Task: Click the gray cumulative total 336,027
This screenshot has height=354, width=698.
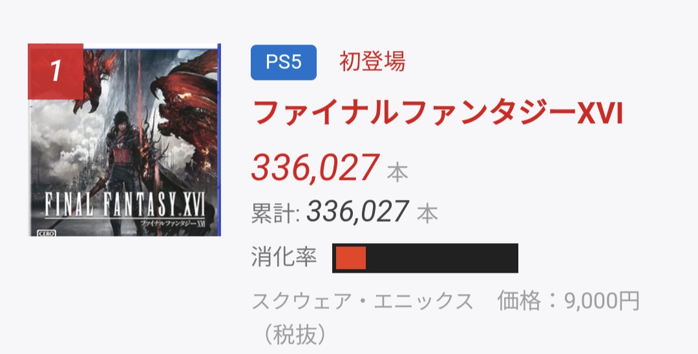Action: (357, 211)
